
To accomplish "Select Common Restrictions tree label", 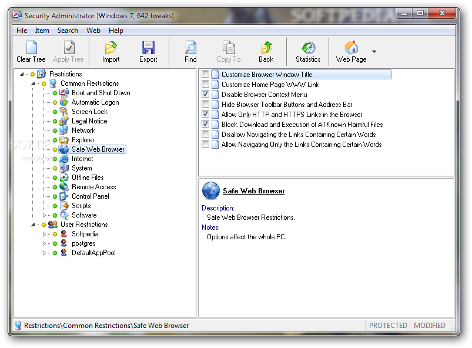I will point(90,83).
